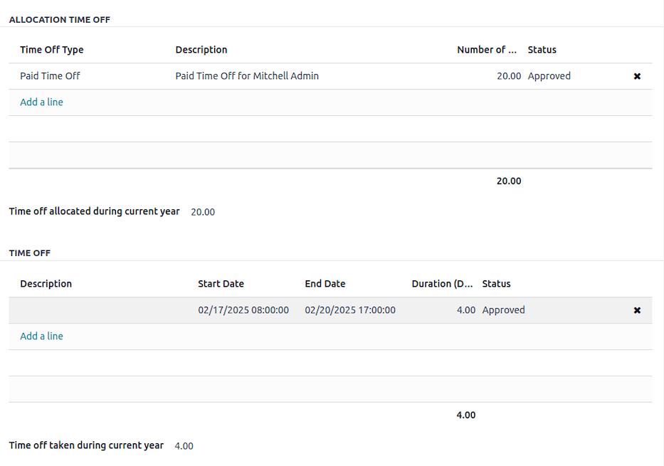
Task: Click the empty description cell of the time off row
Action: pyautogui.click(x=100, y=310)
